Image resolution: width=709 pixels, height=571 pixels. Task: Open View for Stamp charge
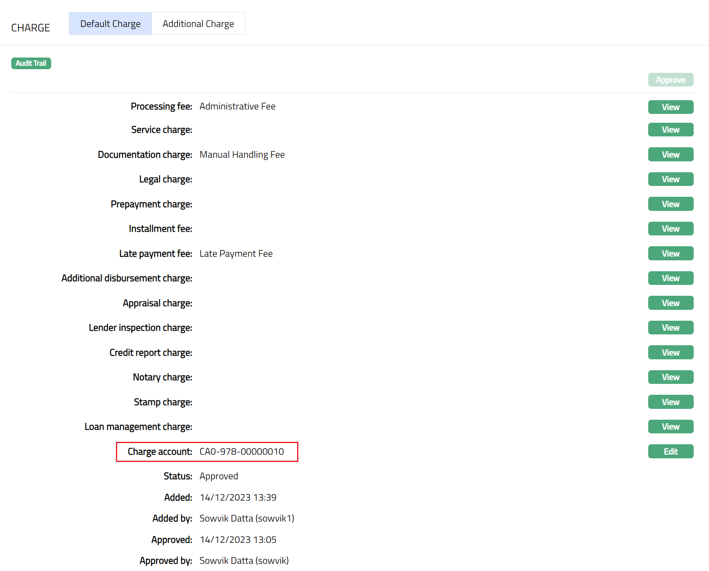(670, 402)
